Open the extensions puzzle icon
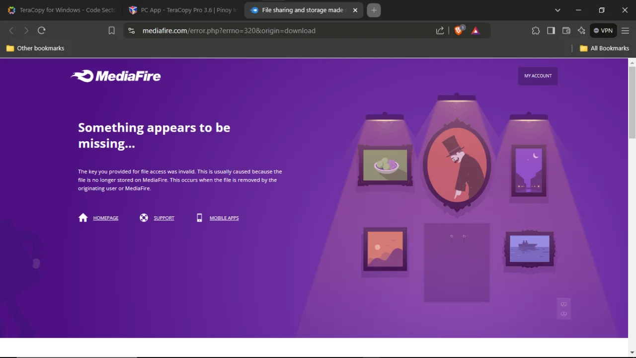Viewport: 636px width, 358px height. point(536,30)
